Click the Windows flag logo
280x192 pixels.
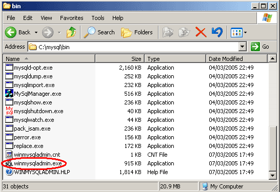click(267, 18)
